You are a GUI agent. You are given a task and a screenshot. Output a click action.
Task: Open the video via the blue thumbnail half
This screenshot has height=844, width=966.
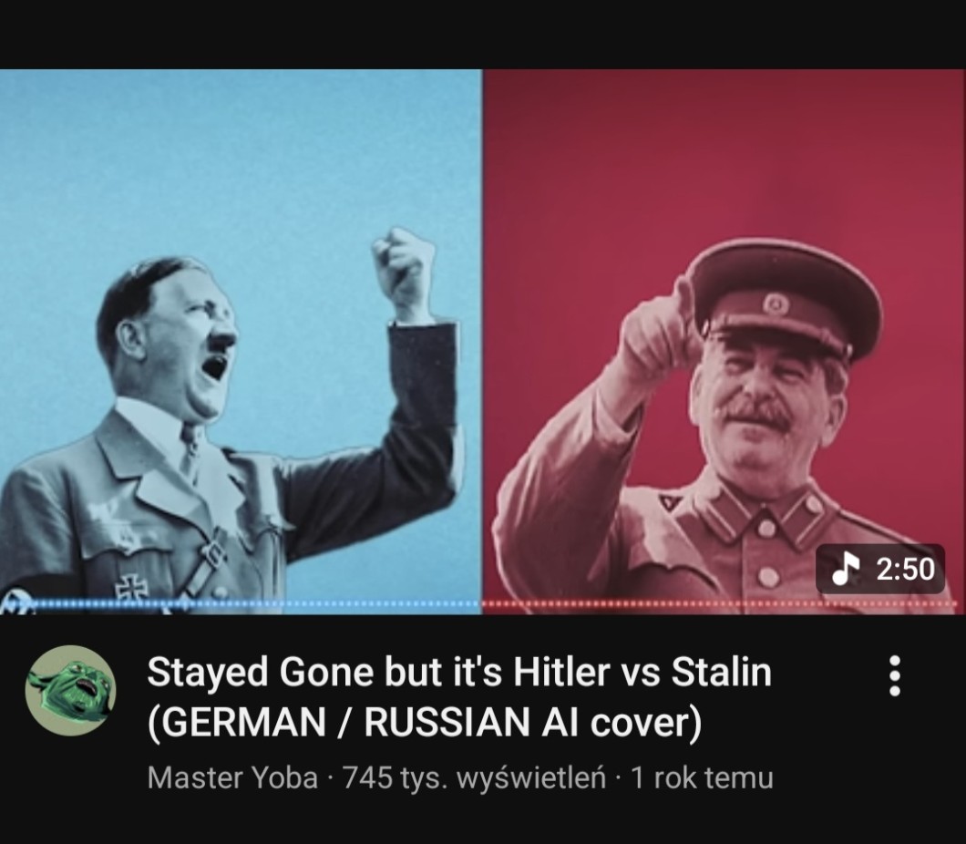point(241,342)
